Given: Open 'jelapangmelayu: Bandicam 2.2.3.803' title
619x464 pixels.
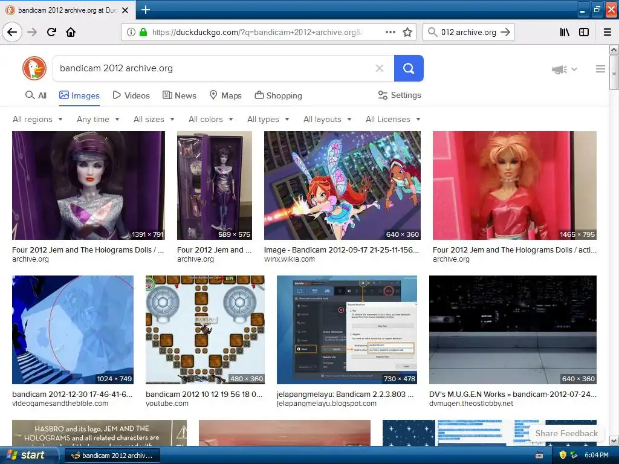Looking at the screenshot, I should click(345, 394).
